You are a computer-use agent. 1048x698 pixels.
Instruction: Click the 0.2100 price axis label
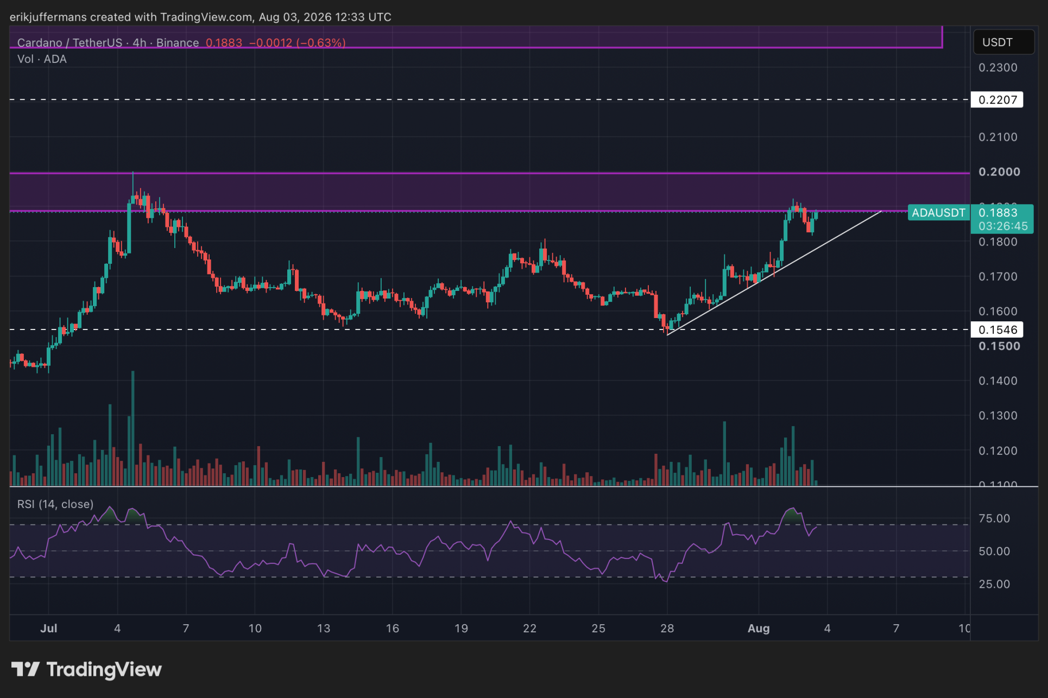tap(998, 137)
